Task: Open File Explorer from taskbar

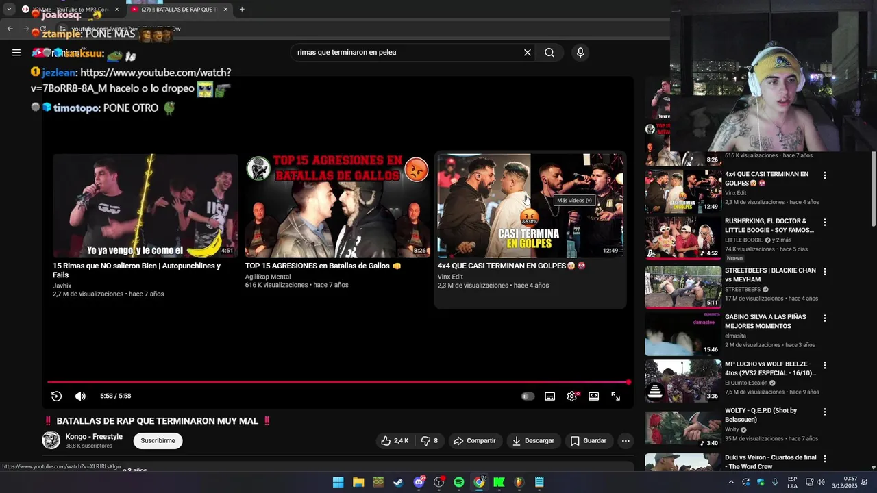Action: [358, 482]
